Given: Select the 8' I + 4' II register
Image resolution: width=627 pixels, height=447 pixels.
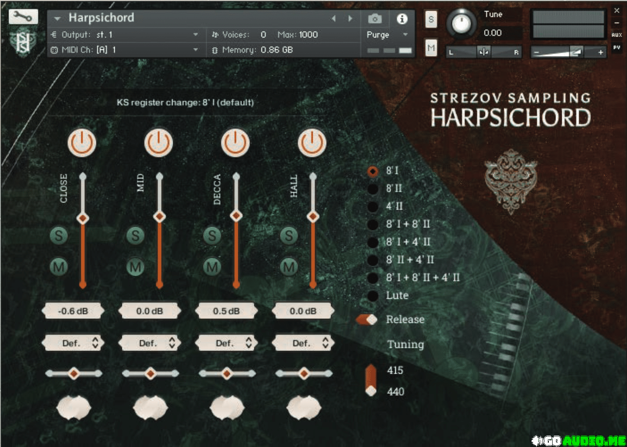Looking at the screenshot, I should [x=373, y=242].
